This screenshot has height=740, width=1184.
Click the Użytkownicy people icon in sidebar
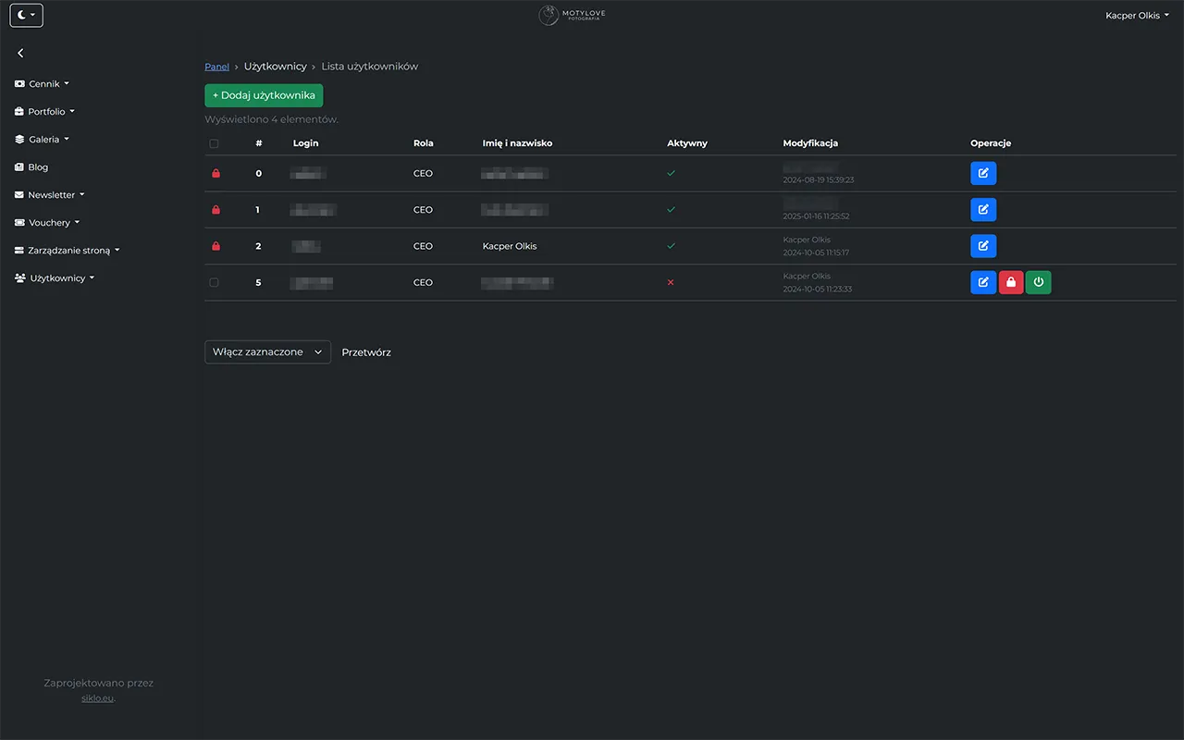[x=18, y=277]
